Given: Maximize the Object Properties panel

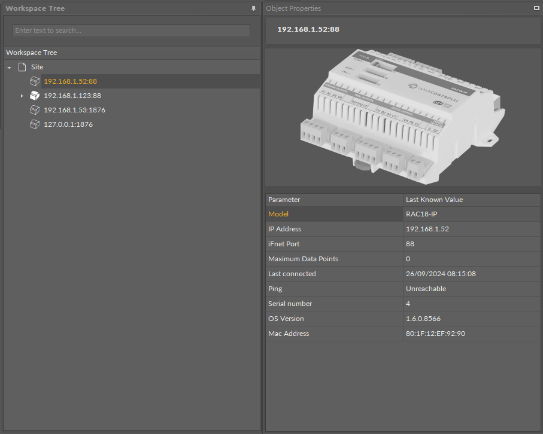Looking at the screenshot, I should [536, 8].
